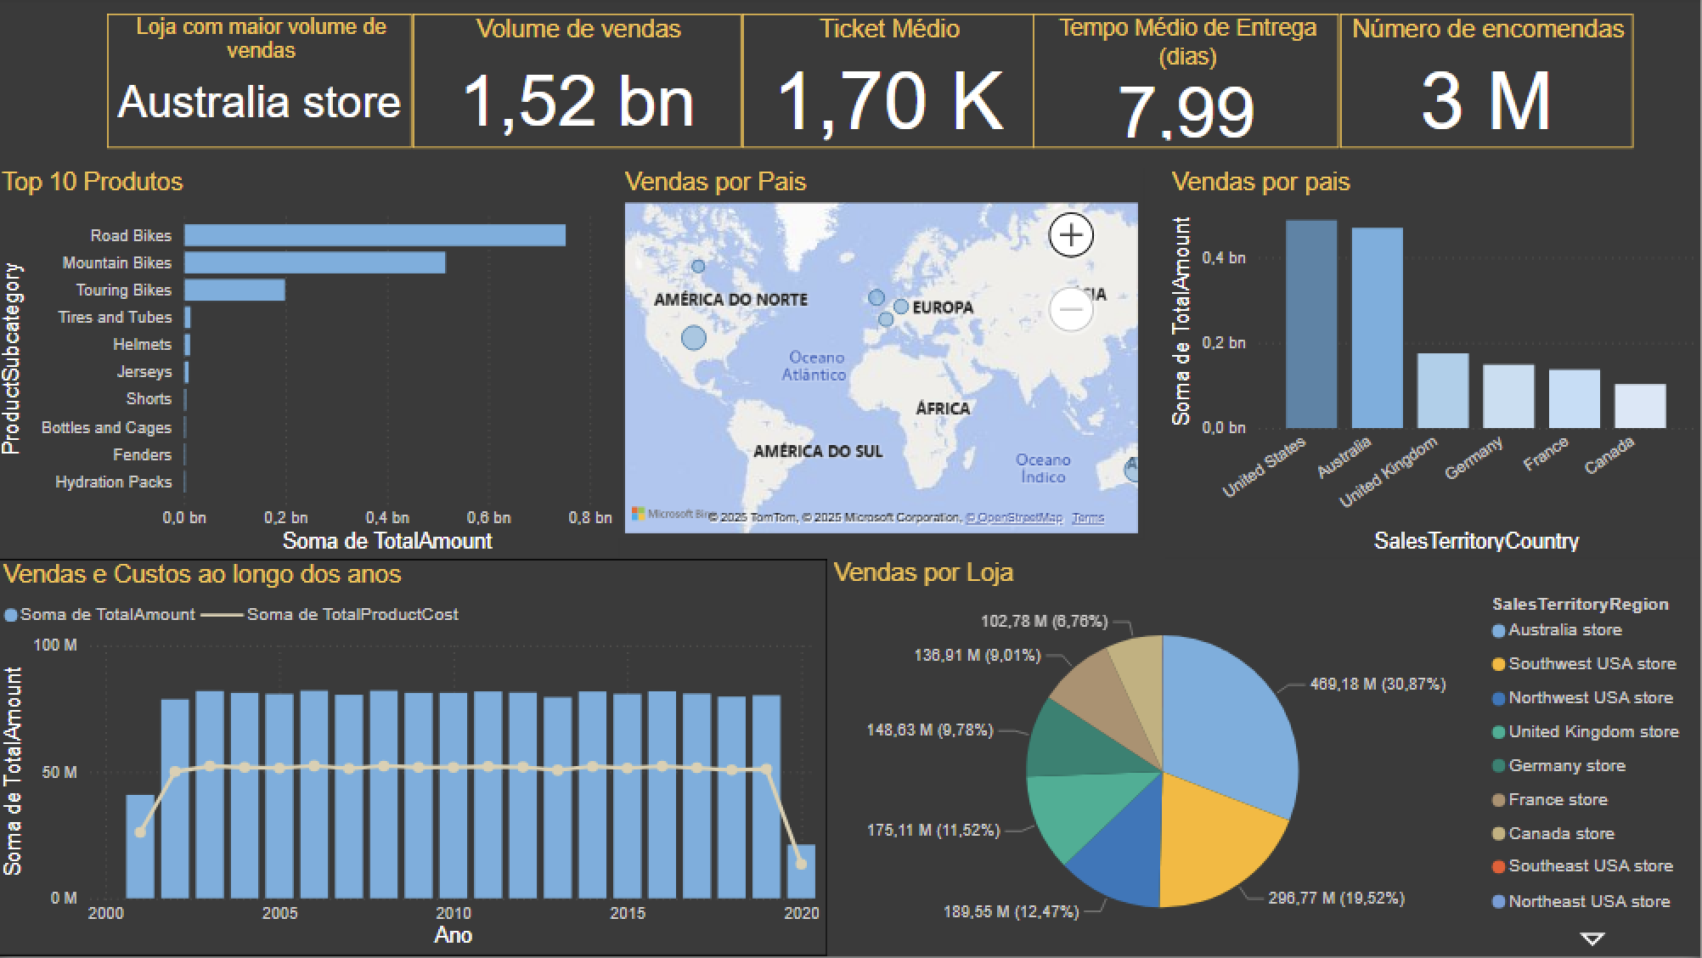Click the zoom in button on the map
This screenshot has height=958, width=1702.
coord(1072,236)
